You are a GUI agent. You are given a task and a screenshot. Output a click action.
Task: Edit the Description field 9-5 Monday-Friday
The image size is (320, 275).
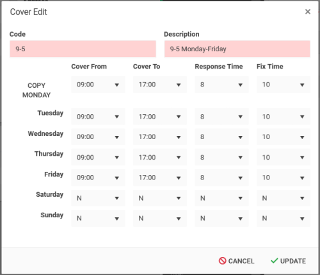pyautogui.click(x=237, y=49)
